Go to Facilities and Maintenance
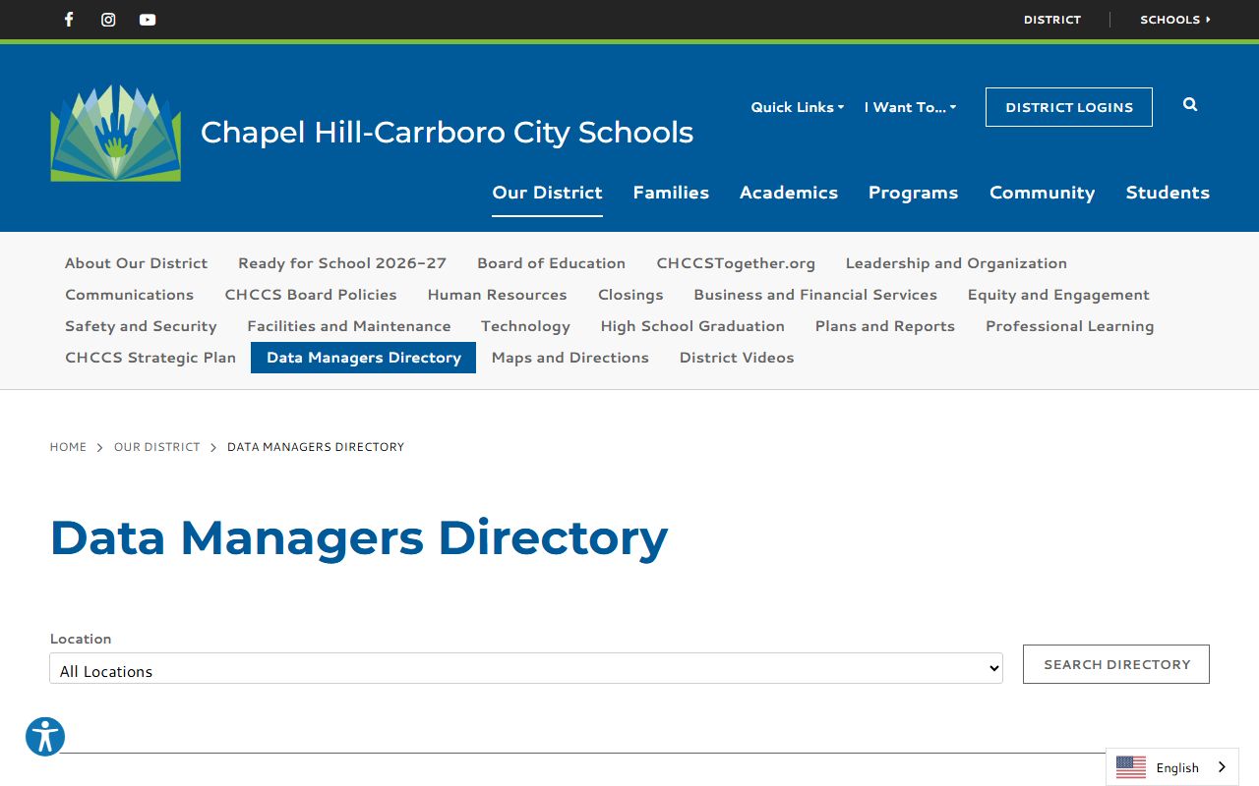1259x786 pixels. [x=348, y=326]
